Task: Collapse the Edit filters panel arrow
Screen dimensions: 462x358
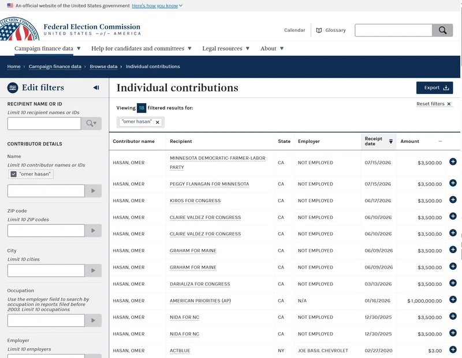Action: (x=96, y=88)
